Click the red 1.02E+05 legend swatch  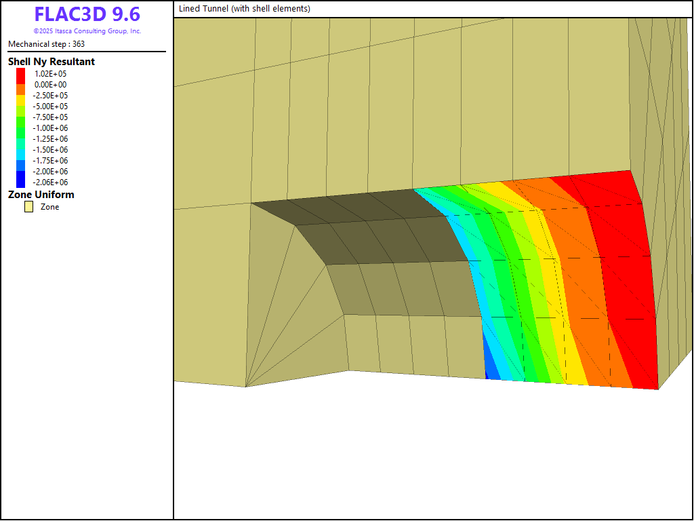point(20,73)
